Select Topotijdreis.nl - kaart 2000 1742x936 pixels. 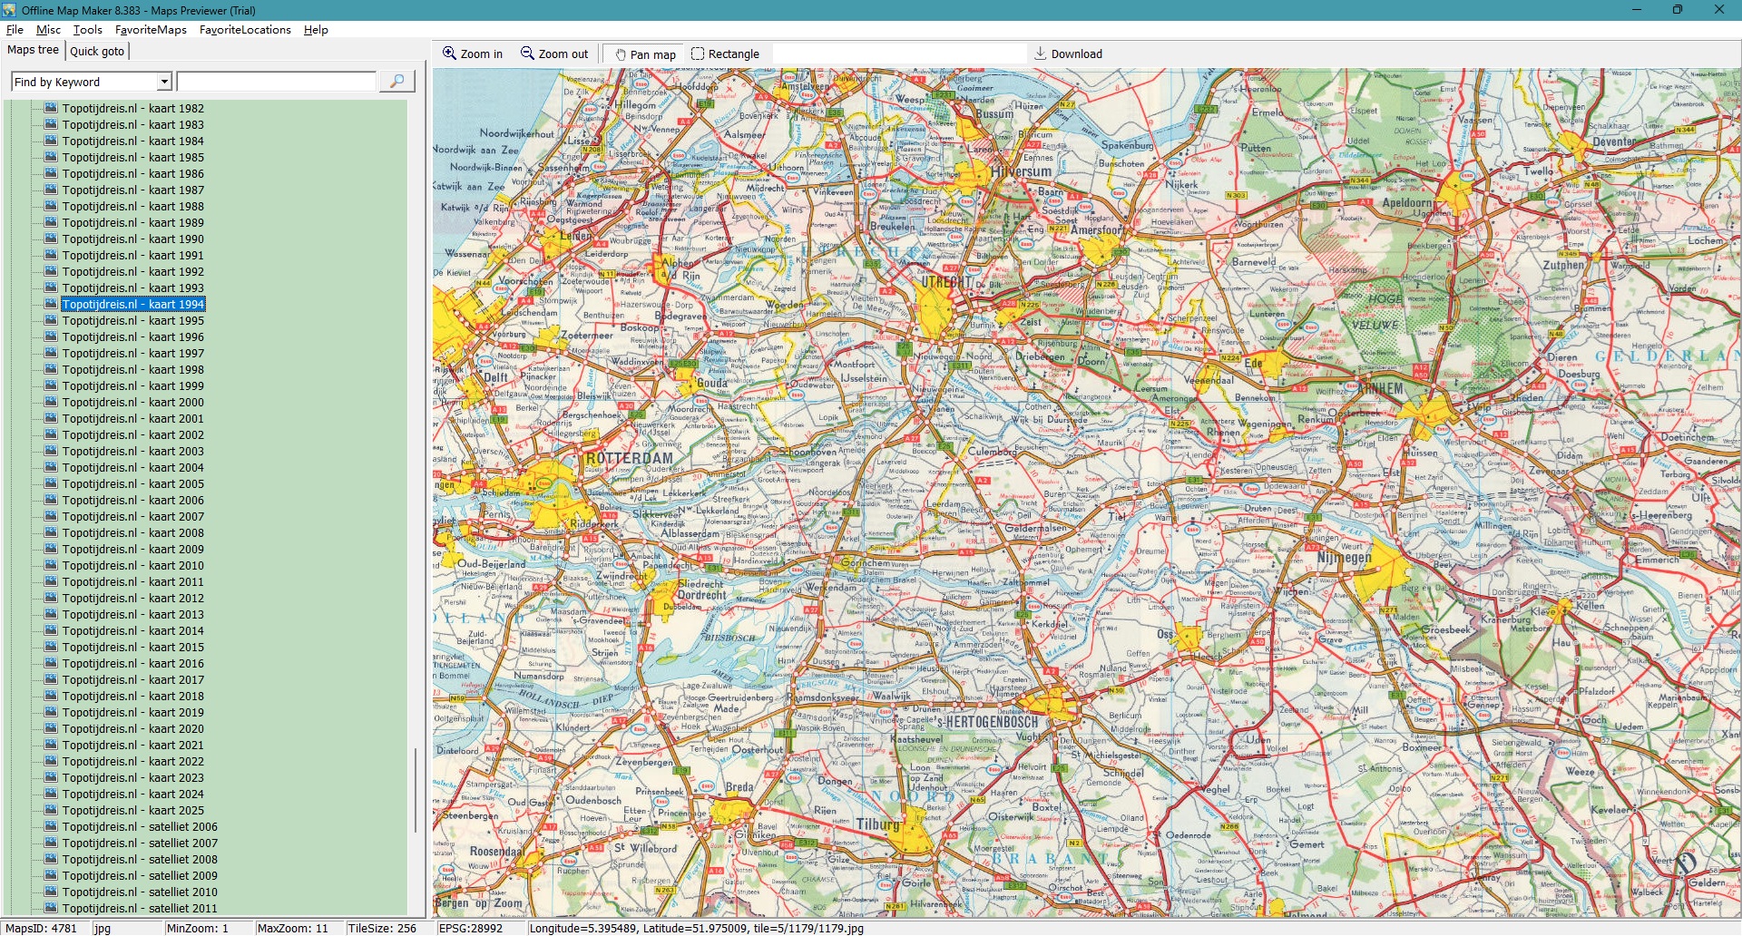132,402
